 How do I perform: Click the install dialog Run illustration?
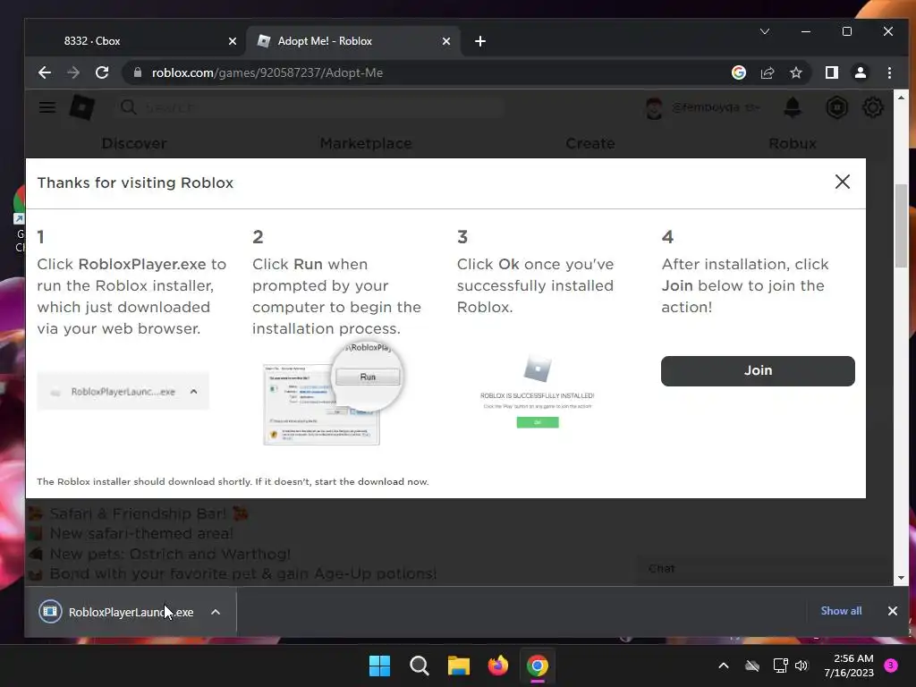coord(335,394)
